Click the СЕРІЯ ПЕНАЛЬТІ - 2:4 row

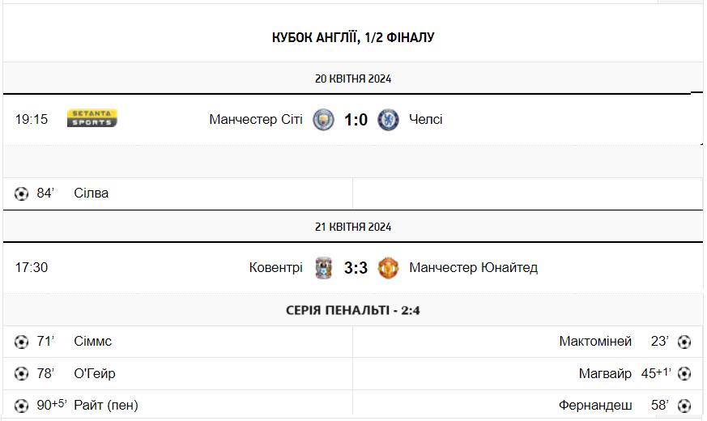point(353,310)
